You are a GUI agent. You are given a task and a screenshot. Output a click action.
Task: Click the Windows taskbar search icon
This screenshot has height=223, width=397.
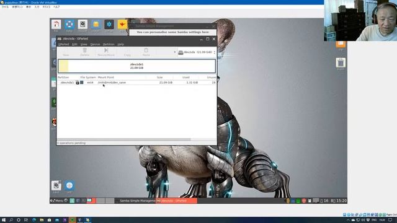(11, 220)
